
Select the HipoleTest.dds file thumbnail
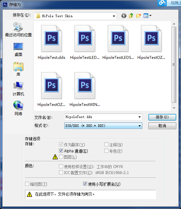click(x=52, y=42)
